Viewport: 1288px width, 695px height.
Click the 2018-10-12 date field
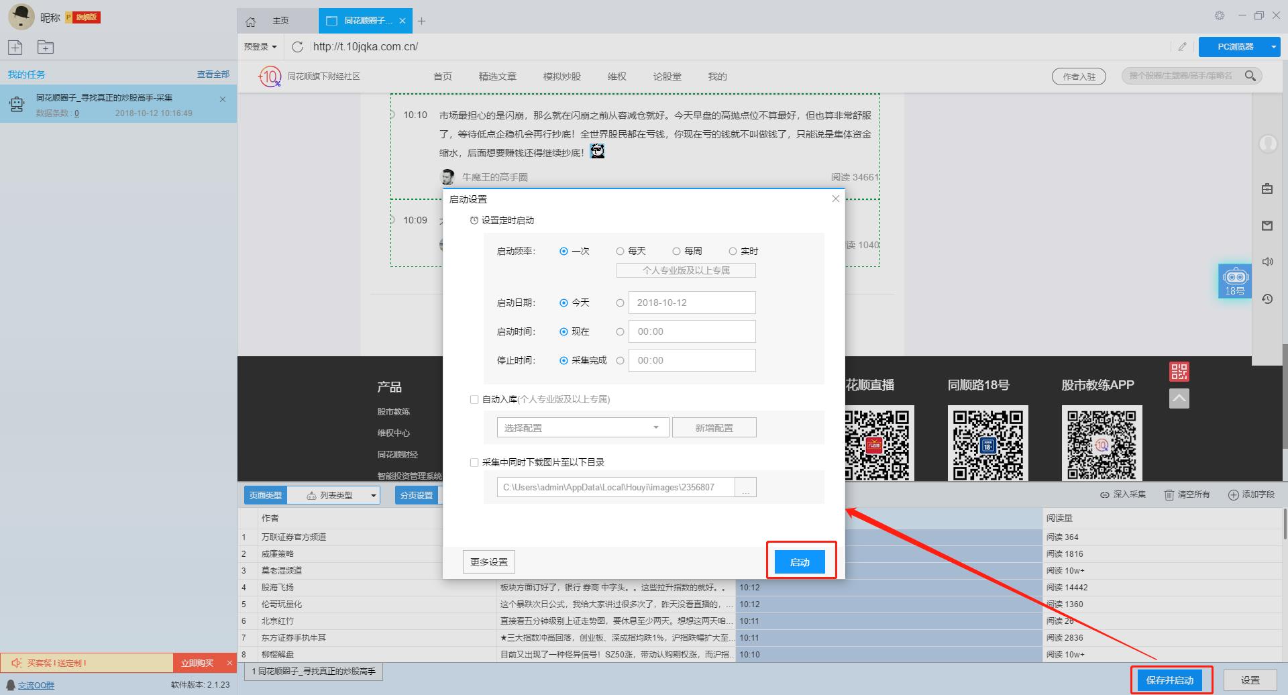pyautogui.click(x=692, y=303)
